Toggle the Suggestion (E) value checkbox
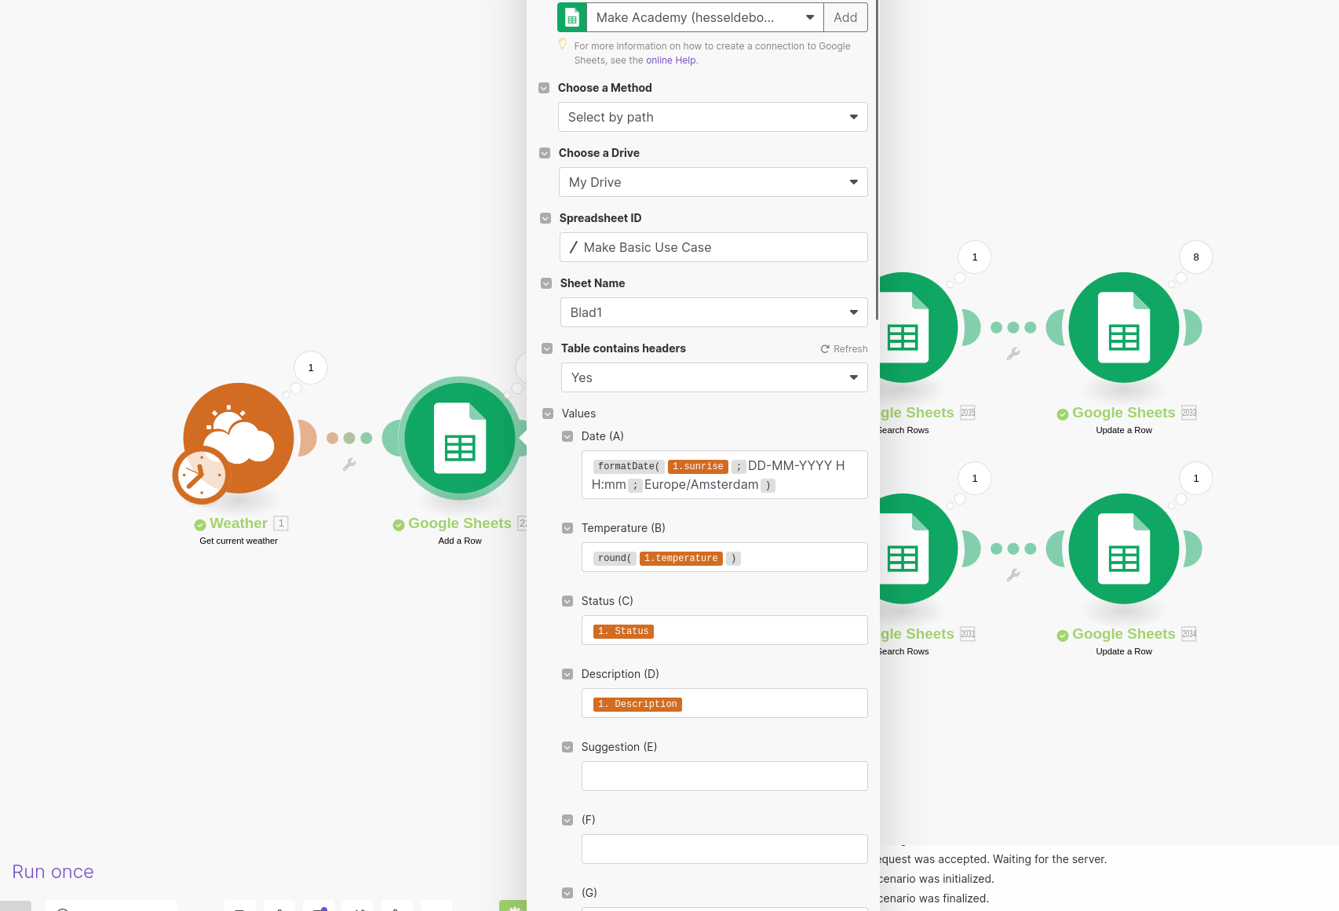1339x911 pixels. coord(567,747)
